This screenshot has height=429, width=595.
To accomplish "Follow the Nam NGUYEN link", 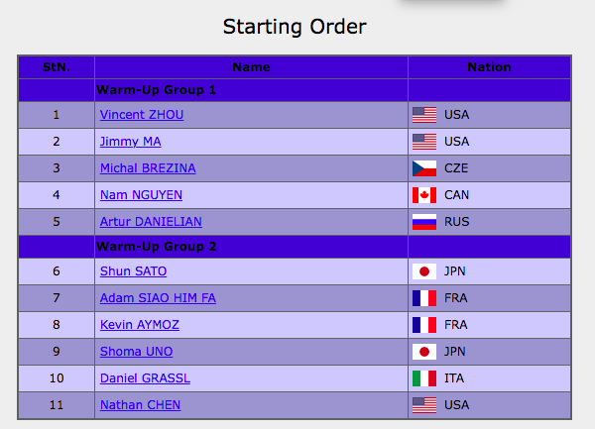I will (x=141, y=195).
